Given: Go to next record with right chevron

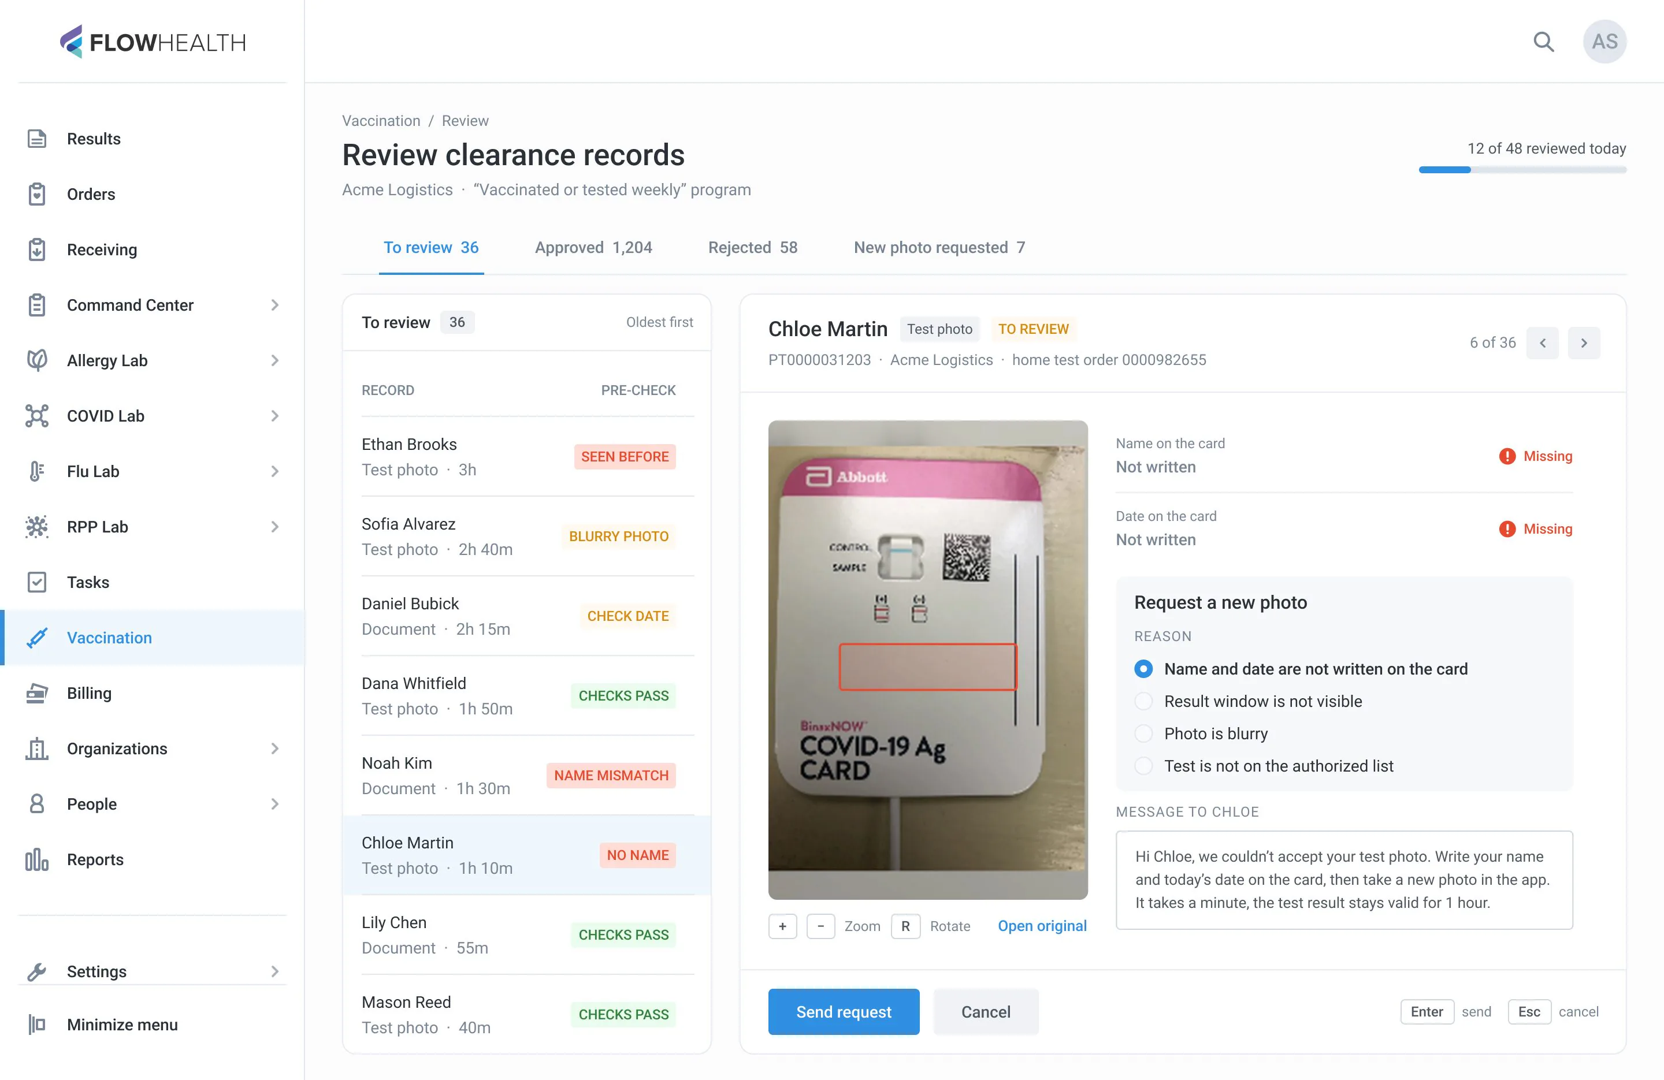Looking at the screenshot, I should pos(1584,342).
